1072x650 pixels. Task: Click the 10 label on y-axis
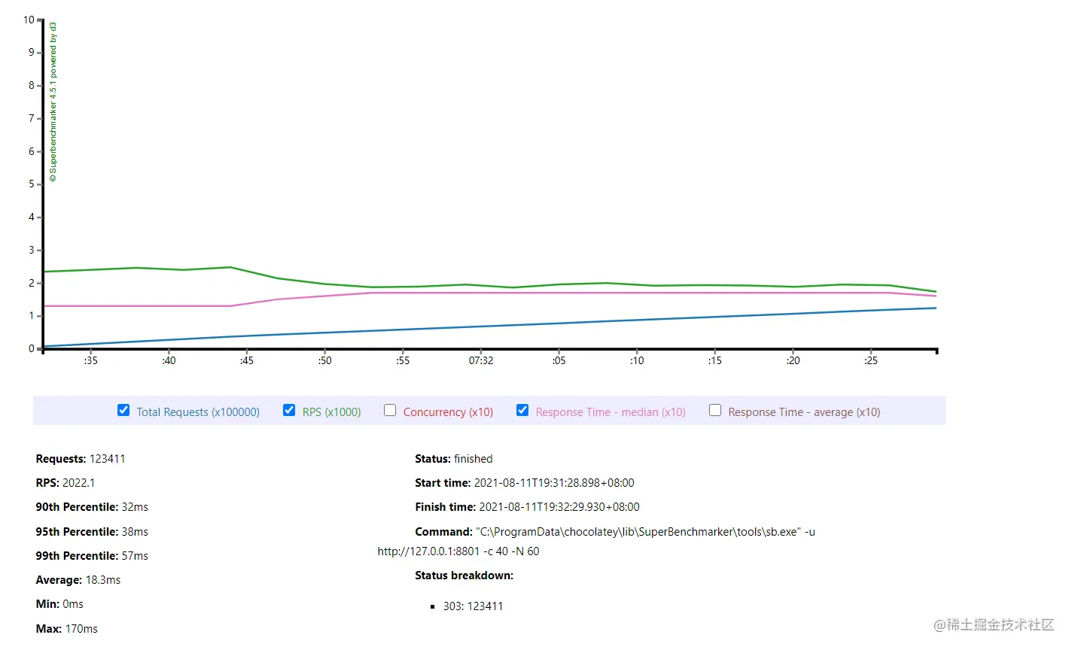point(29,20)
